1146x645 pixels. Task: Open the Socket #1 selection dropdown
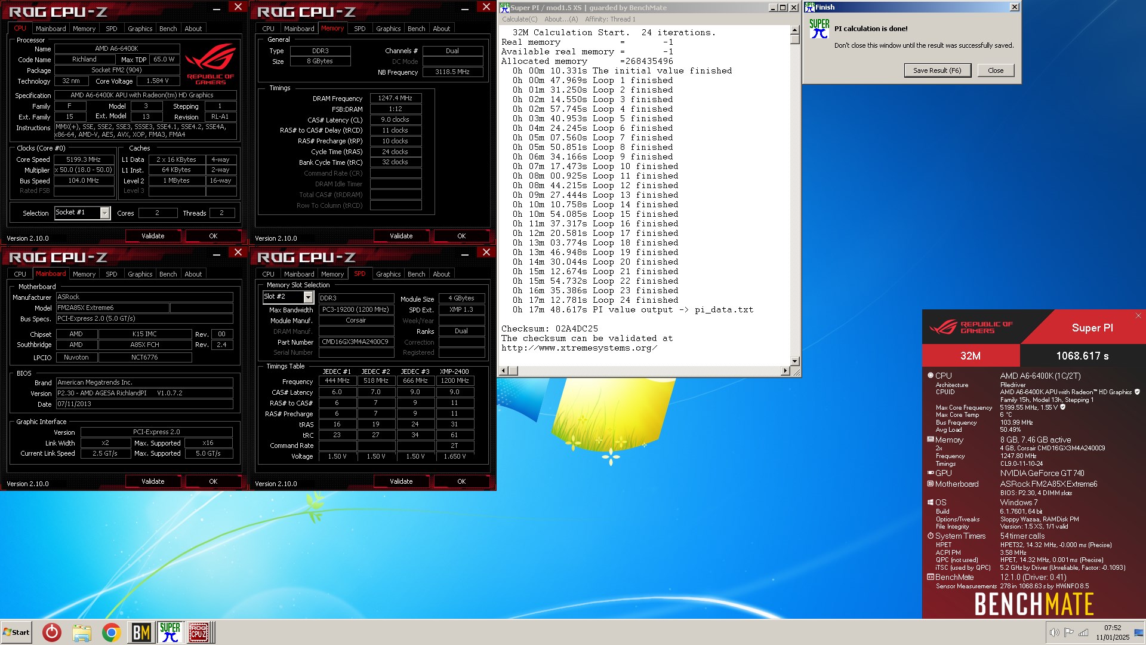coord(104,213)
